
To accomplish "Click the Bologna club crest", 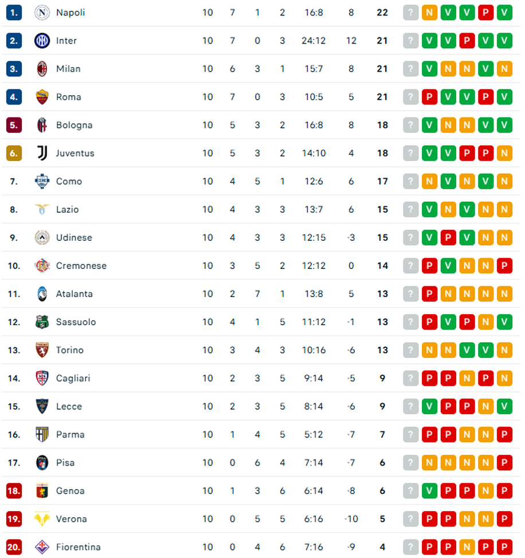I will 42,125.
